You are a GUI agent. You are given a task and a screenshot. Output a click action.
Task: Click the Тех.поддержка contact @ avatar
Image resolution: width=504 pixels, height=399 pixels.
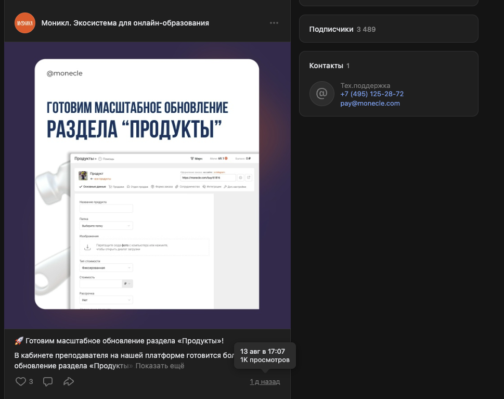point(322,94)
